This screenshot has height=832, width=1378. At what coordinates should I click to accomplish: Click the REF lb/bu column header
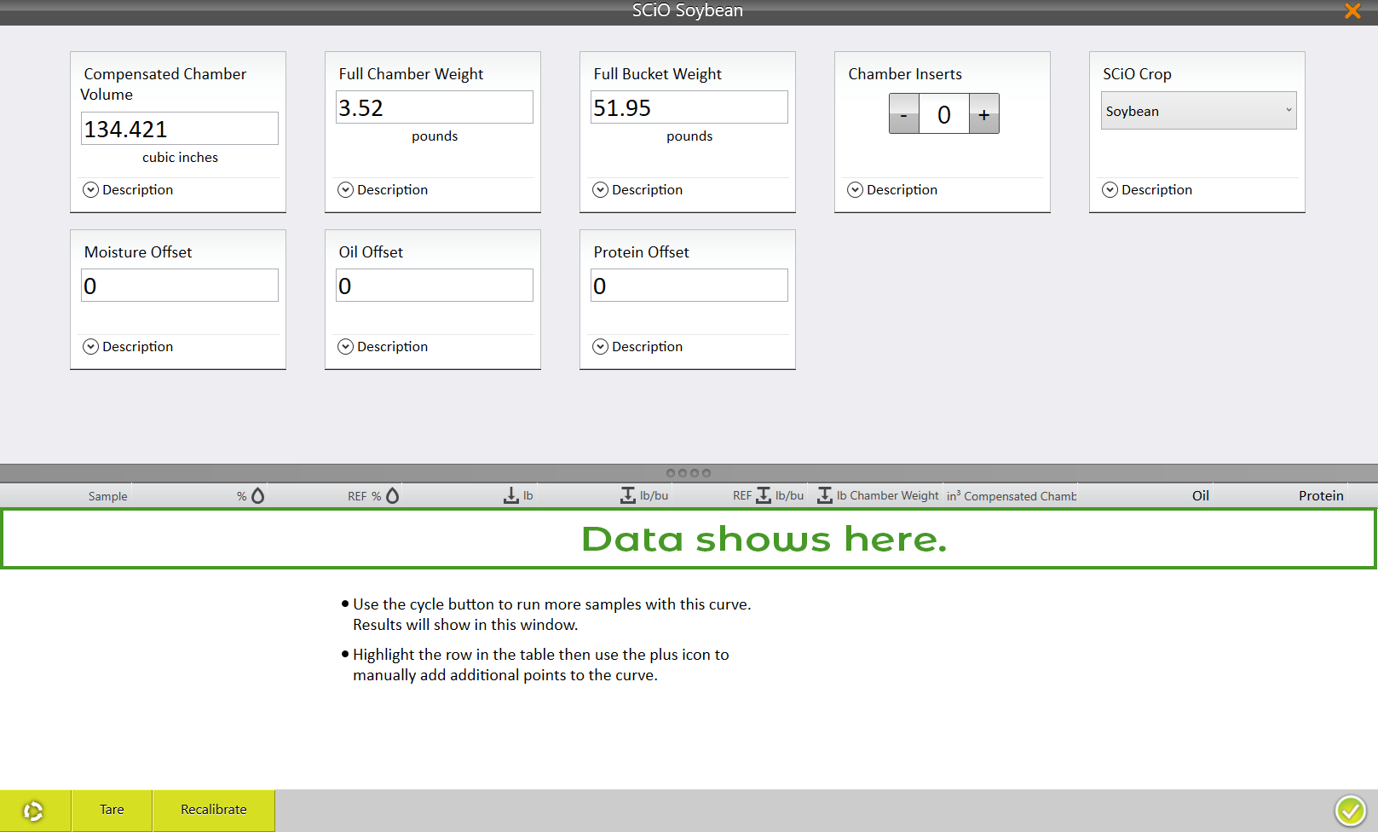coord(768,496)
